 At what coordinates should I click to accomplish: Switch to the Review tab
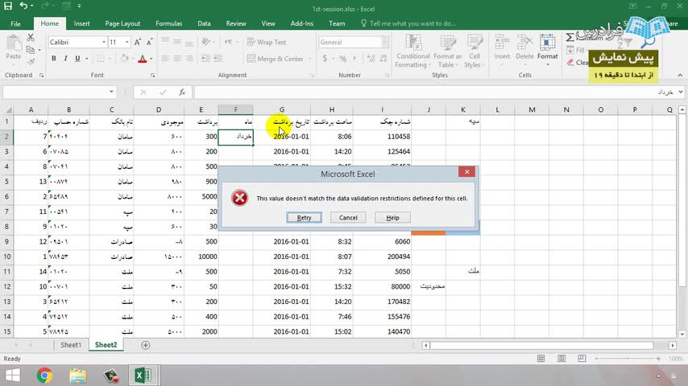point(236,23)
